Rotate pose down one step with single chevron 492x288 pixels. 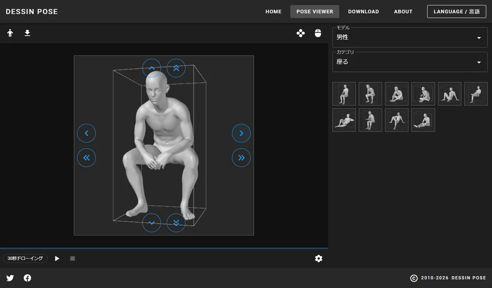click(152, 223)
